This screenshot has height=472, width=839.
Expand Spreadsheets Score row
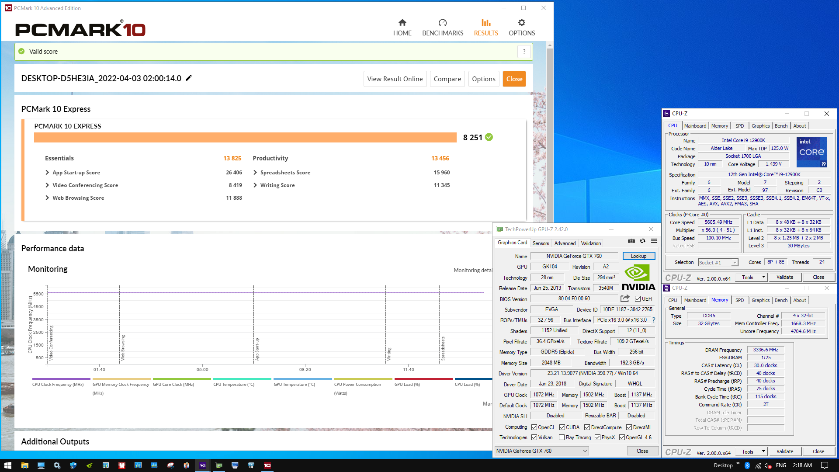point(255,173)
